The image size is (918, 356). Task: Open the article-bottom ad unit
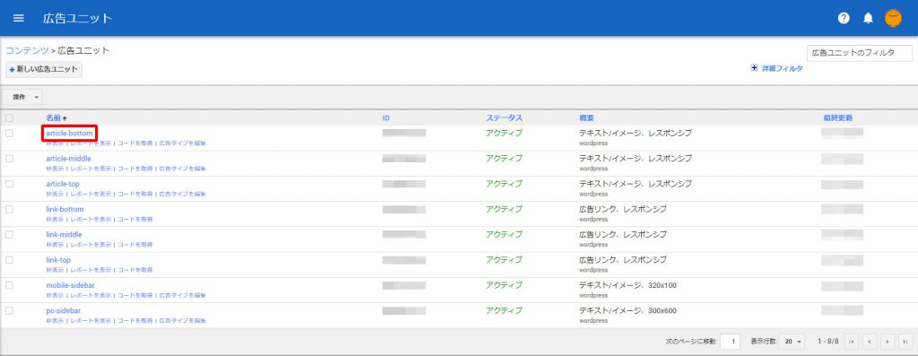[x=69, y=134]
